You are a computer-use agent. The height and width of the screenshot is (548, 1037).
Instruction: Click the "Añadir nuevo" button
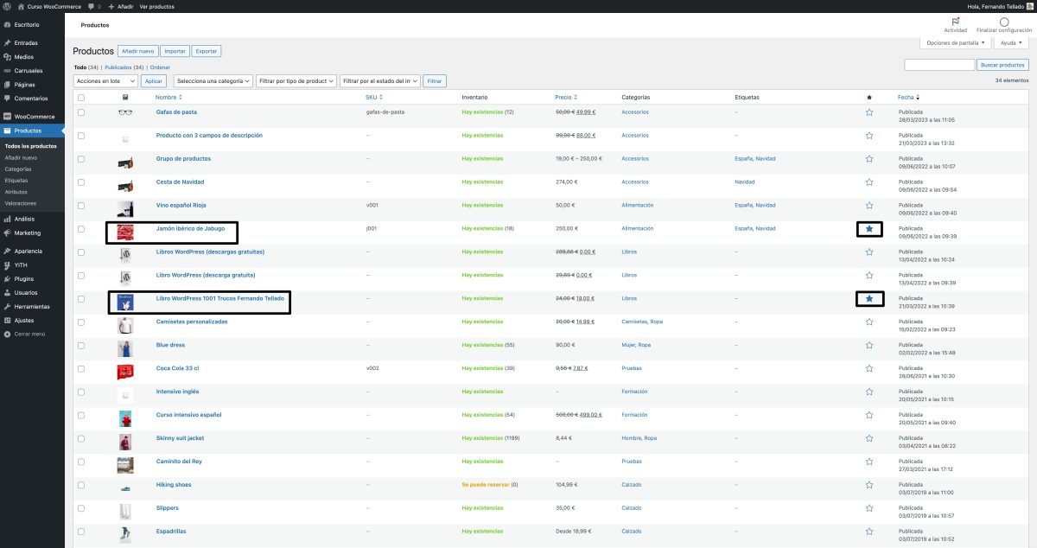tap(138, 50)
